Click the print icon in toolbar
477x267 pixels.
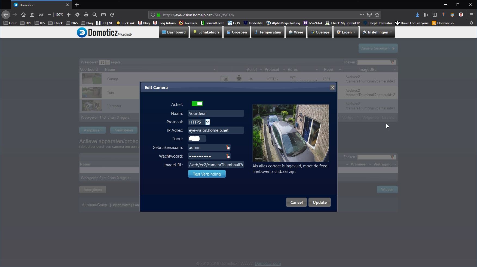coord(86,15)
